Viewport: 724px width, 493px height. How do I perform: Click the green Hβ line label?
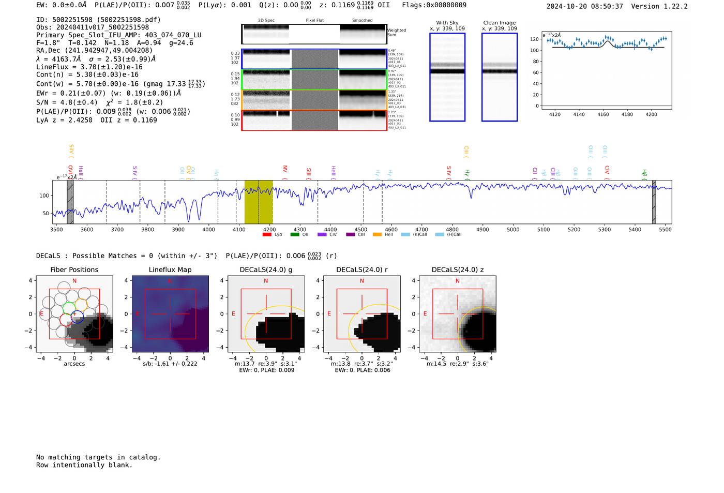(x=644, y=174)
